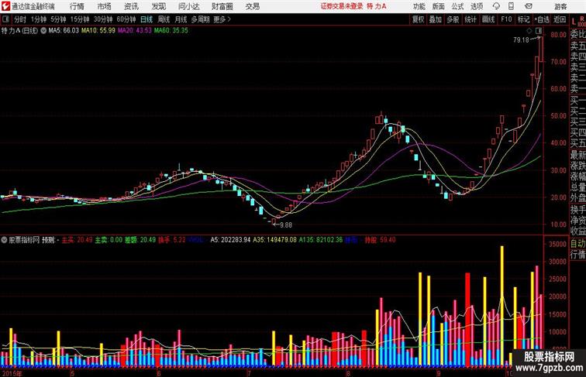Open the 公式 menu
Viewport: 586px width, 377px height.
pyautogui.click(x=457, y=6)
